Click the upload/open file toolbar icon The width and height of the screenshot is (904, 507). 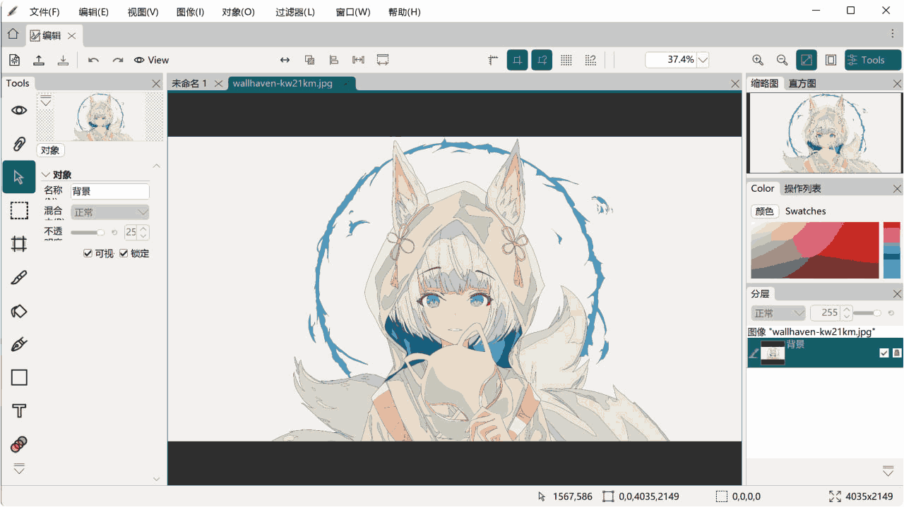click(x=39, y=60)
